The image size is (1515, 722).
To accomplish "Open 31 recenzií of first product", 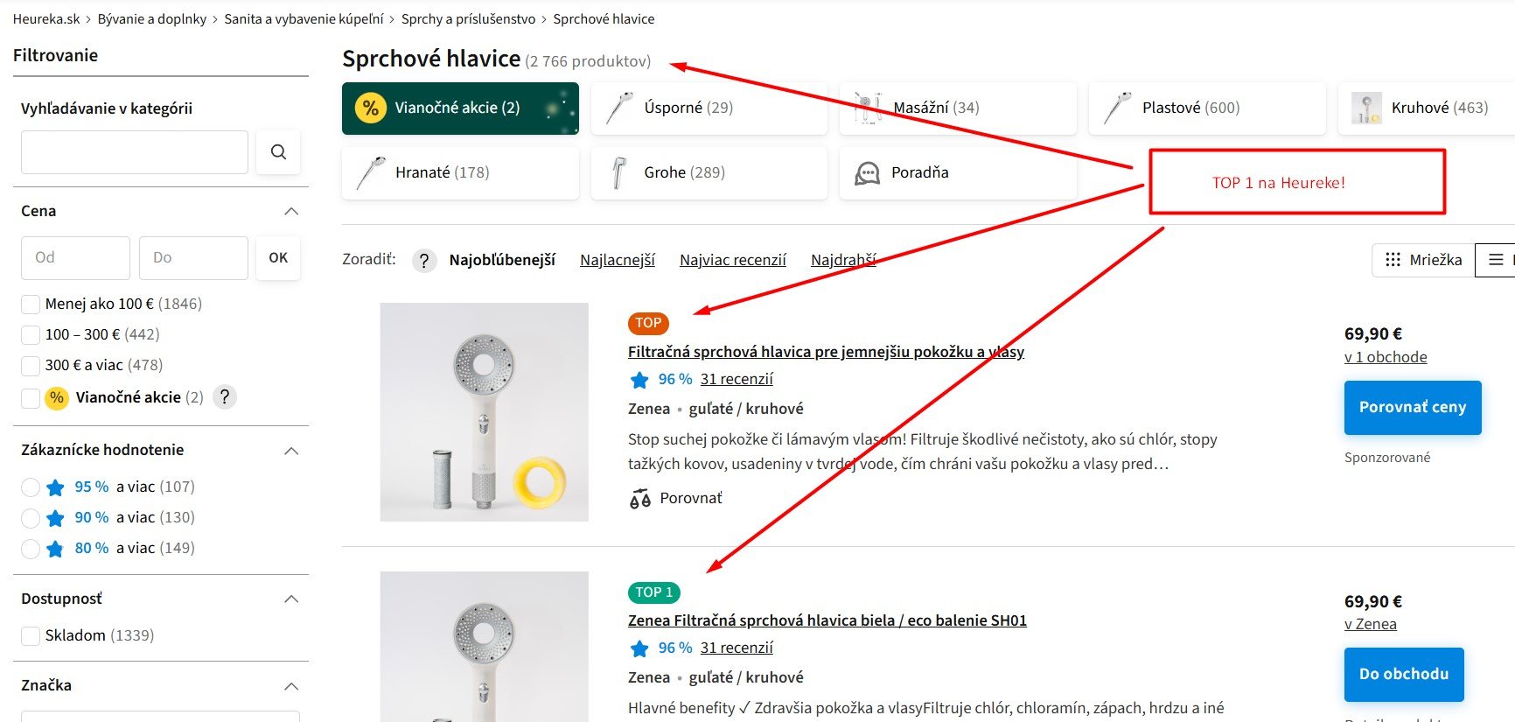I will (737, 379).
